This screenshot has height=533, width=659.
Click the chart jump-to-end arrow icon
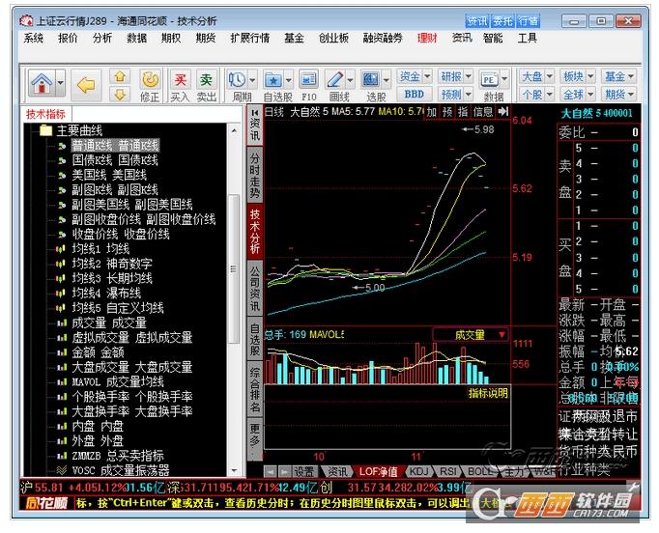(503, 112)
